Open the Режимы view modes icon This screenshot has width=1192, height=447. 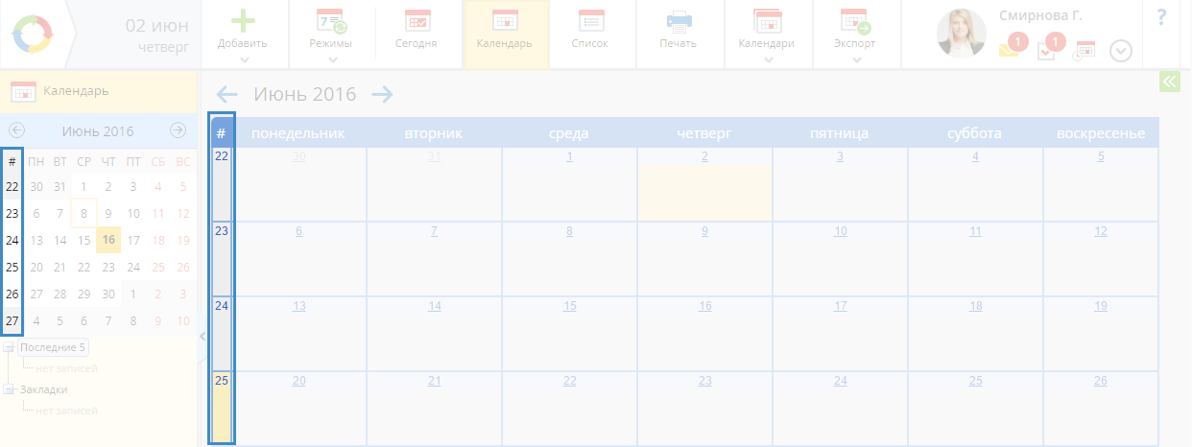(330, 19)
